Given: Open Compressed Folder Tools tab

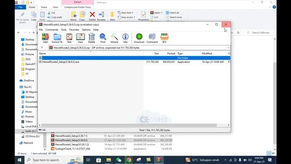Looking at the screenshot, I should coord(77,7).
